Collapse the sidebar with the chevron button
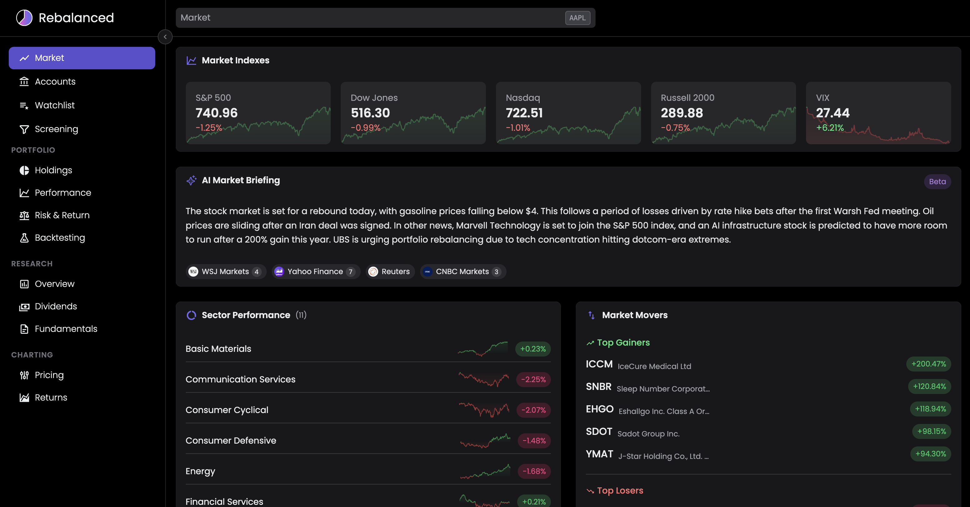Image resolution: width=970 pixels, height=507 pixels. pos(165,37)
